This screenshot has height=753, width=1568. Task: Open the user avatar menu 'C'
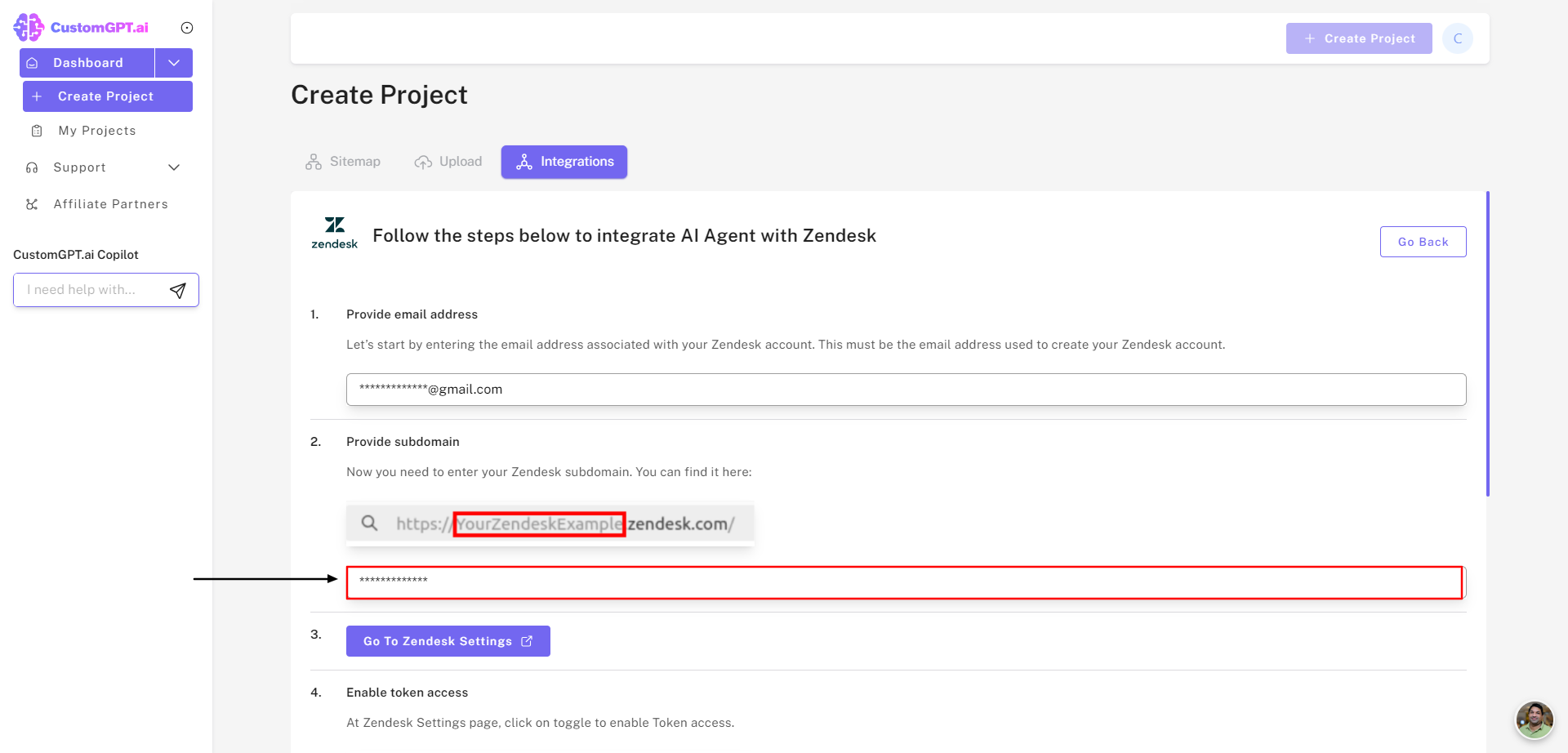click(1458, 38)
